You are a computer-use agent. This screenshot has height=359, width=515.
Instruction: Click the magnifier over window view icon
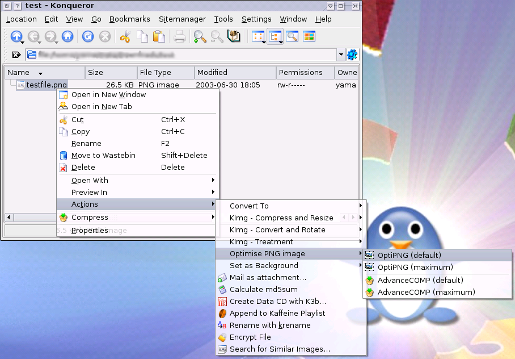[x=292, y=36]
